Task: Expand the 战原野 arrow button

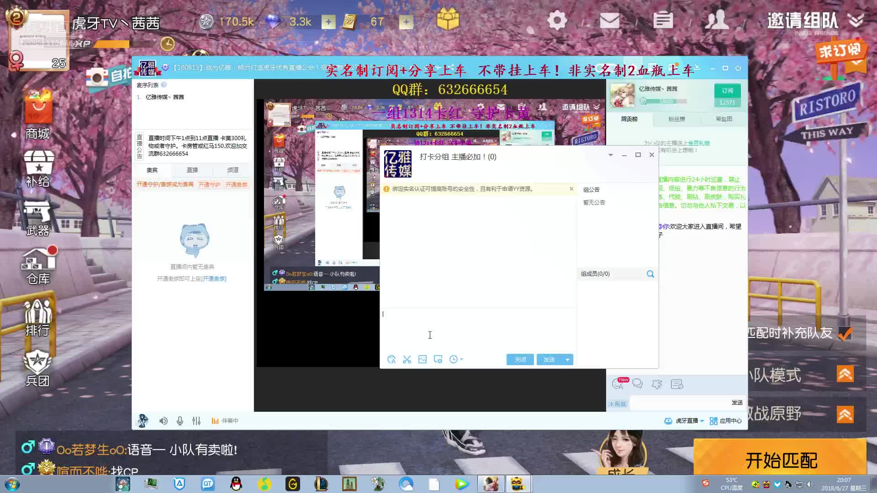Action: (x=845, y=414)
